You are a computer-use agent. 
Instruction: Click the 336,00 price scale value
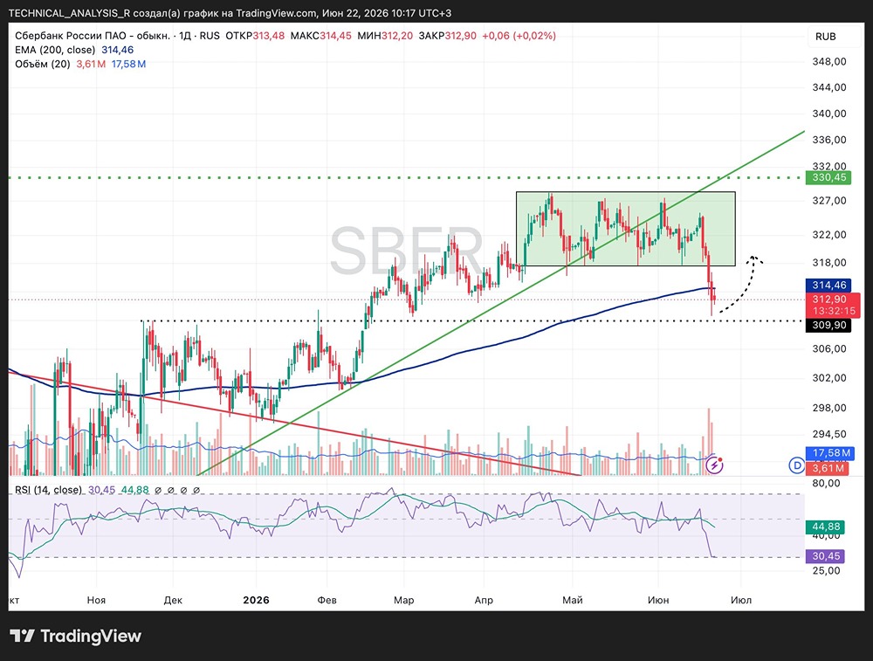[x=829, y=140]
